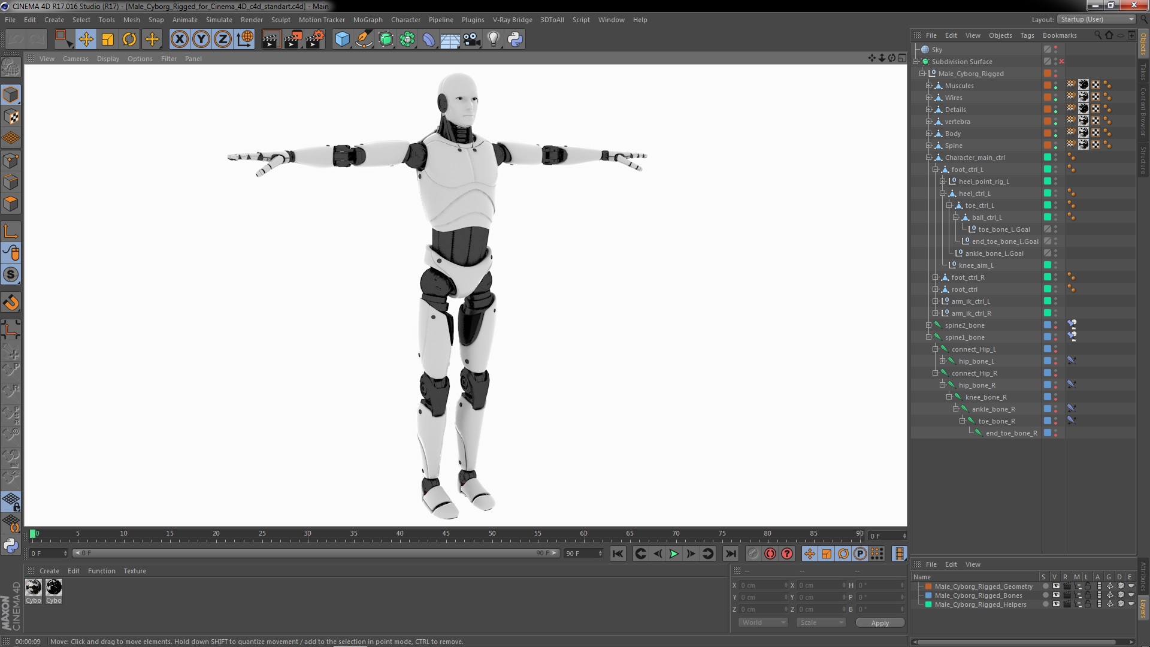Viewport: 1150px width, 647px height.
Task: Open the World coordinate dropdown
Action: pyautogui.click(x=763, y=623)
